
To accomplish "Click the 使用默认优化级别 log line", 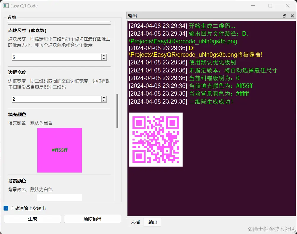I will (x=182, y=62).
